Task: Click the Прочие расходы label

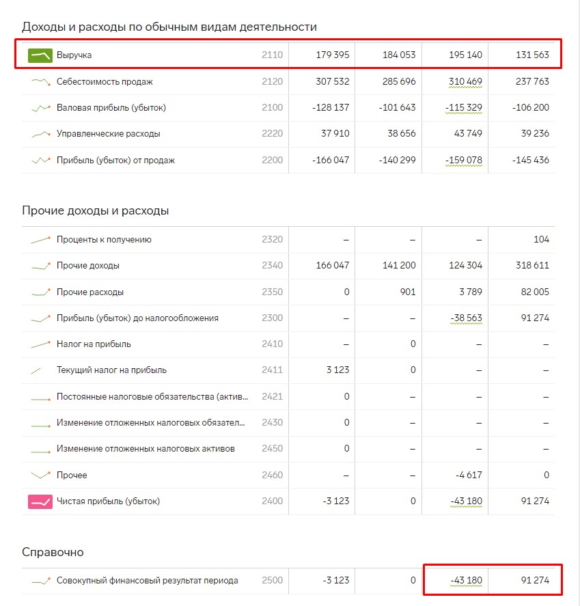Action: (x=90, y=292)
